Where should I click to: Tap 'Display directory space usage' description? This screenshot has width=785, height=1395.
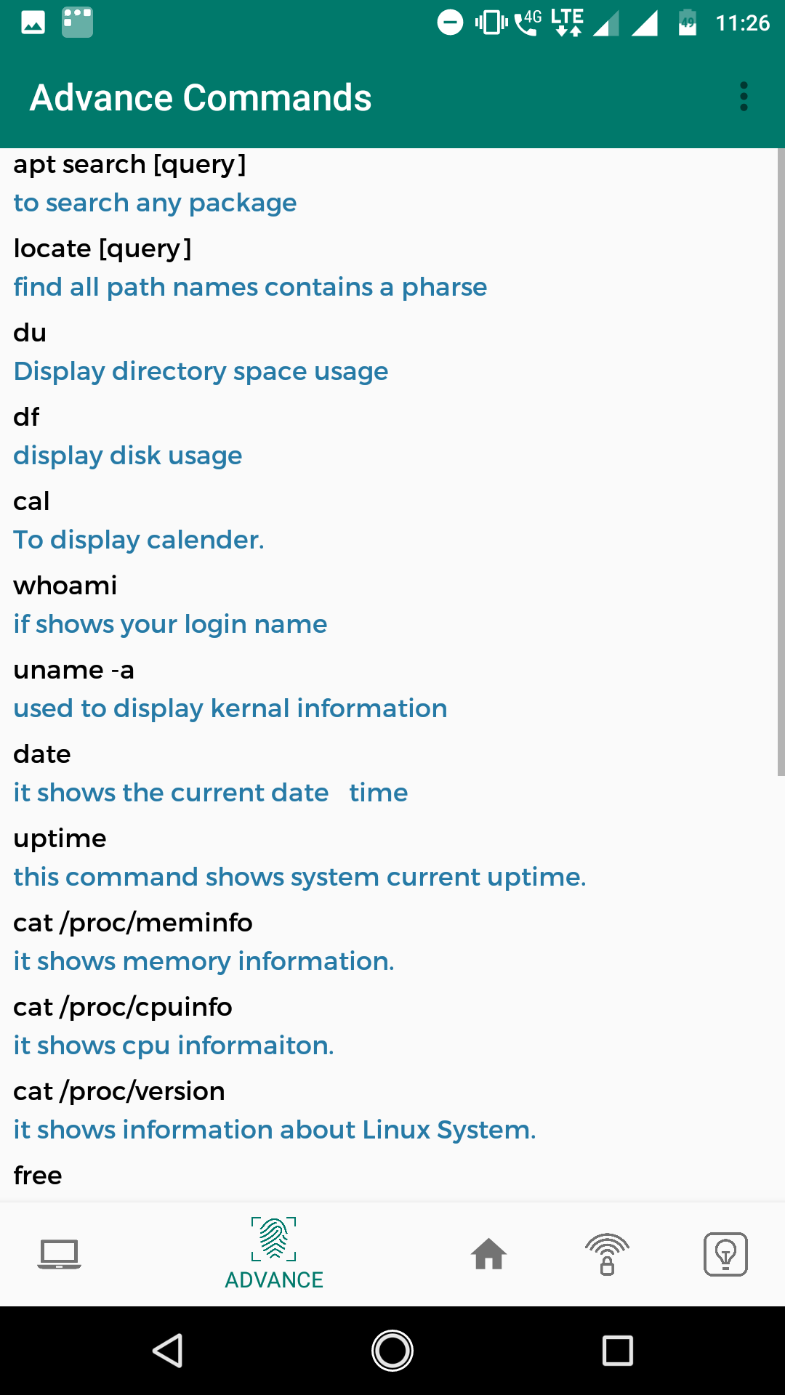pyautogui.click(x=201, y=371)
